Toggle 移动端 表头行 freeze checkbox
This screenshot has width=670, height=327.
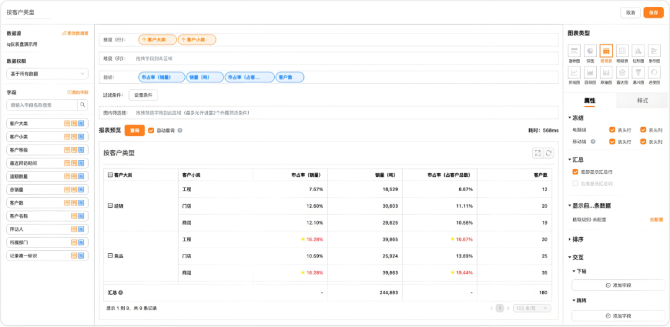612,141
